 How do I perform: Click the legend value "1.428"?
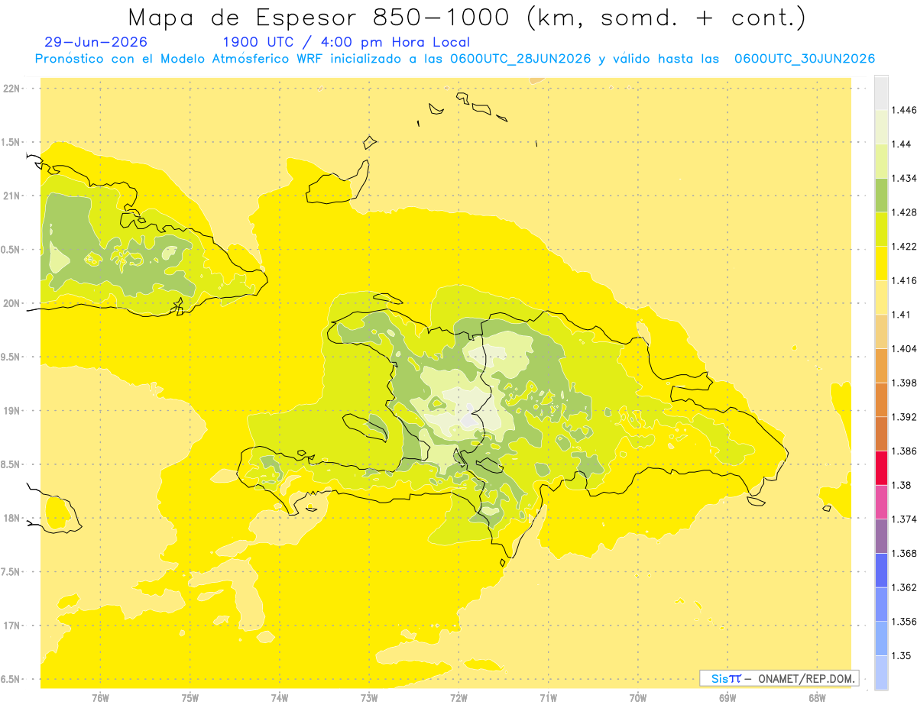903,212
